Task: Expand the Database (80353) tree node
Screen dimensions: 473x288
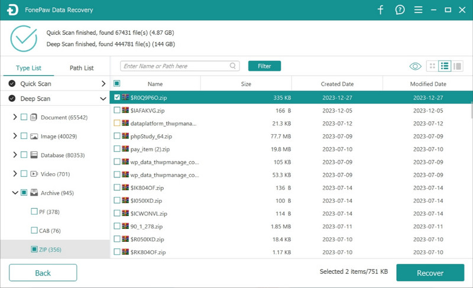Action: pos(15,155)
